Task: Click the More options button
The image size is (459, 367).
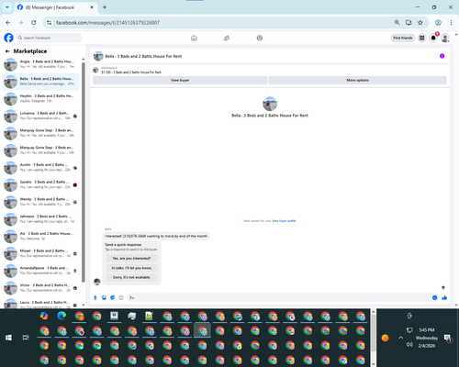Action: click(357, 80)
